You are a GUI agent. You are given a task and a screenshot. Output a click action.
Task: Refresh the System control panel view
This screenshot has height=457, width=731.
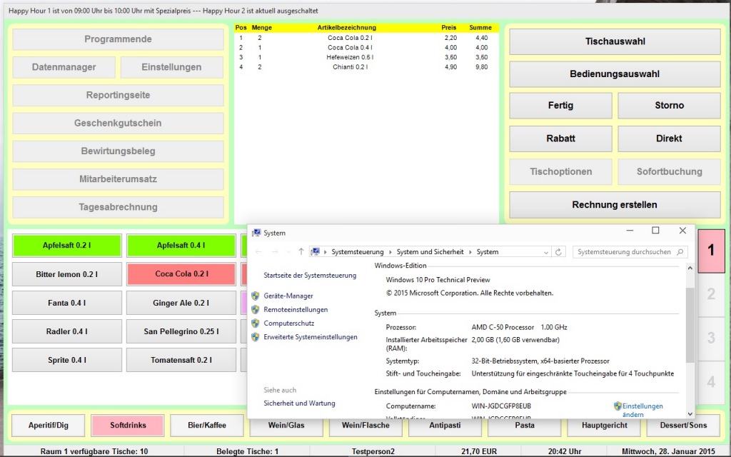click(558, 252)
